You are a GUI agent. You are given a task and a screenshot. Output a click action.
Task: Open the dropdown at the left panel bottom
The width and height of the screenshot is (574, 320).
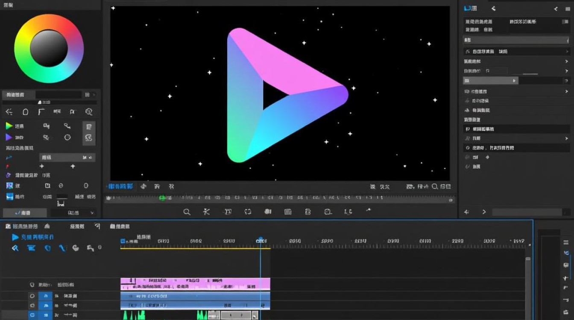tap(73, 212)
